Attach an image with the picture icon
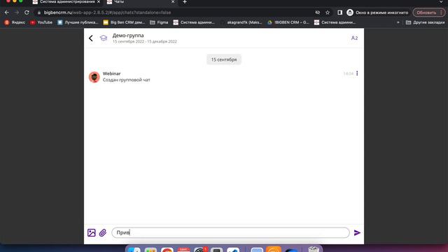The width and height of the screenshot is (448, 252). (x=92, y=232)
